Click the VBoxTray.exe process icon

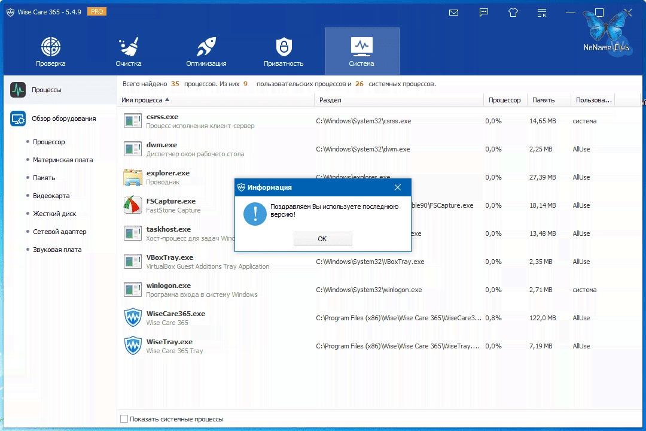click(x=133, y=262)
